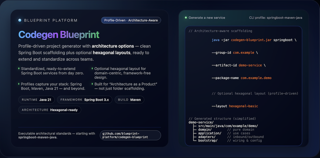Click the domain/ pure domain tree entry

click(204, 129)
